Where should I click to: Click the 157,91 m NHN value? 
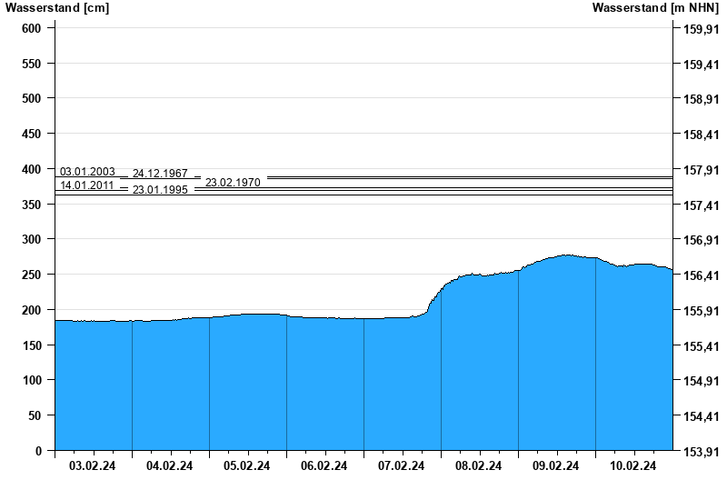[x=702, y=170]
